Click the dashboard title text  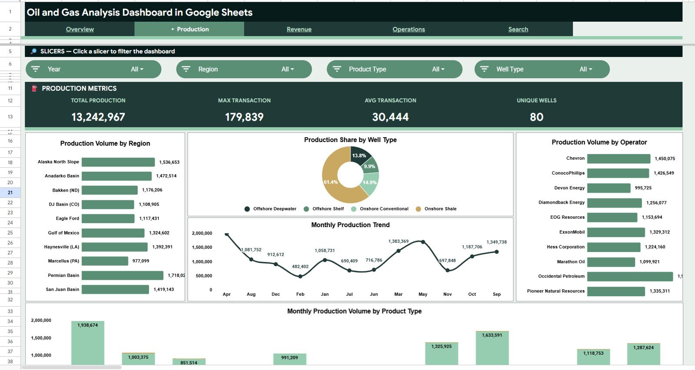click(139, 12)
